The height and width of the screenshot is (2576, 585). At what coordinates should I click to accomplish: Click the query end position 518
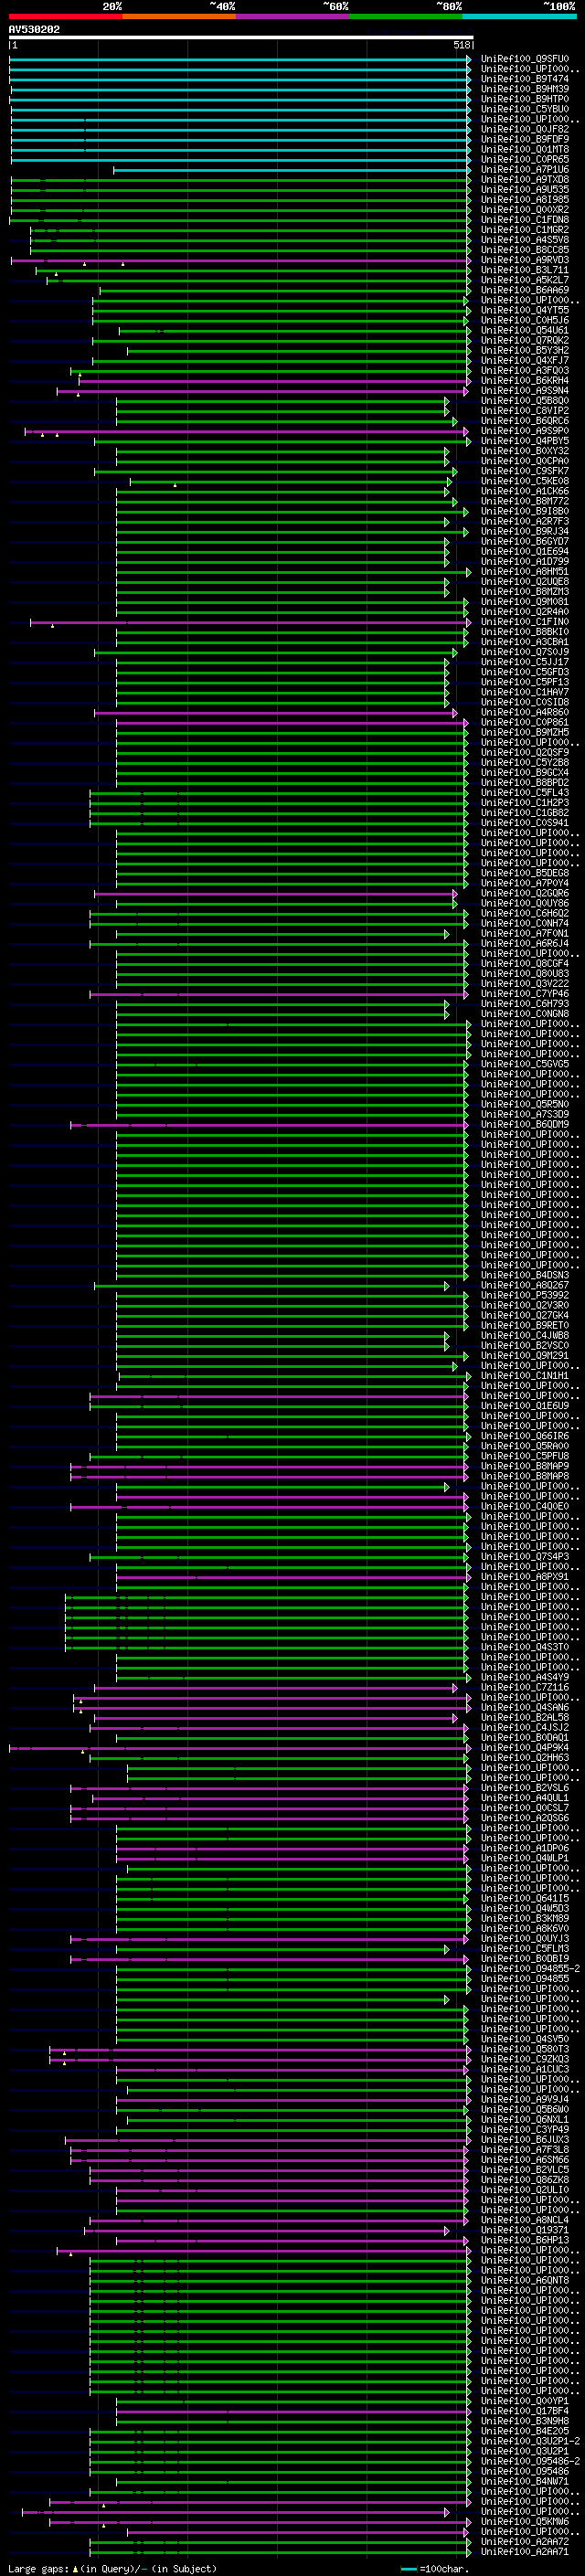tap(461, 46)
